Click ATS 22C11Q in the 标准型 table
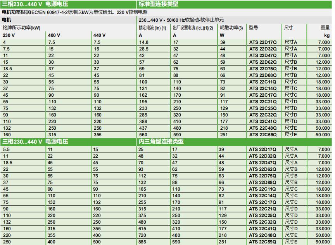The width and height of the screenshot is (335, 245). 263,82
